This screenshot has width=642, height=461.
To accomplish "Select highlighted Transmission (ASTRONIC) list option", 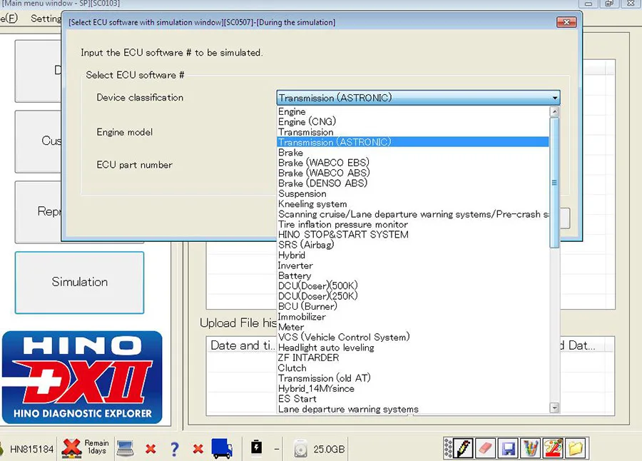I will click(x=413, y=142).
